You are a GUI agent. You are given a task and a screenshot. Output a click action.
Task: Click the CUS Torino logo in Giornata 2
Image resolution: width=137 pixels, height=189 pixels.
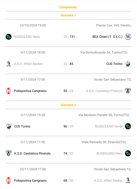click(x=9, y=126)
